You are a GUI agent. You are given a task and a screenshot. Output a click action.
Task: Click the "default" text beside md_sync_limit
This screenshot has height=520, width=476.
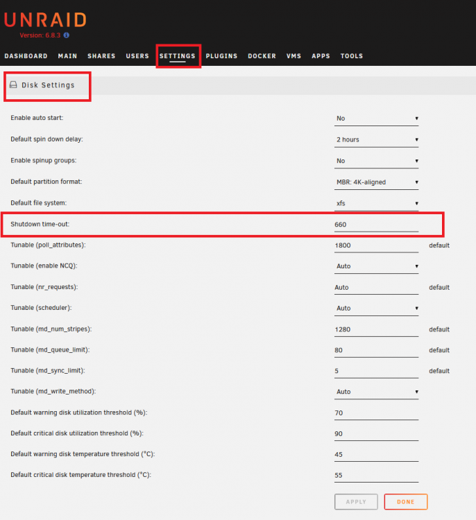coord(439,371)
